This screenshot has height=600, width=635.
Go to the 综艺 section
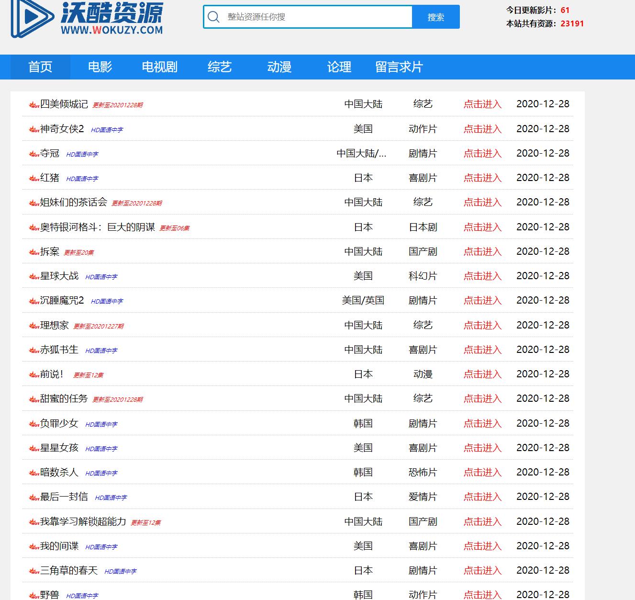tap(220, 67)
